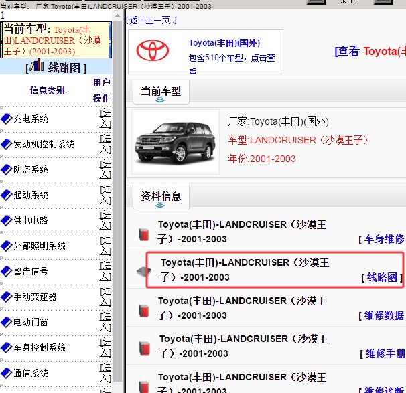Screen dimensions: 406x393
Task: Click the 发动机控制系统 category label
Action: pyautogui.click(x=44, y=144)
